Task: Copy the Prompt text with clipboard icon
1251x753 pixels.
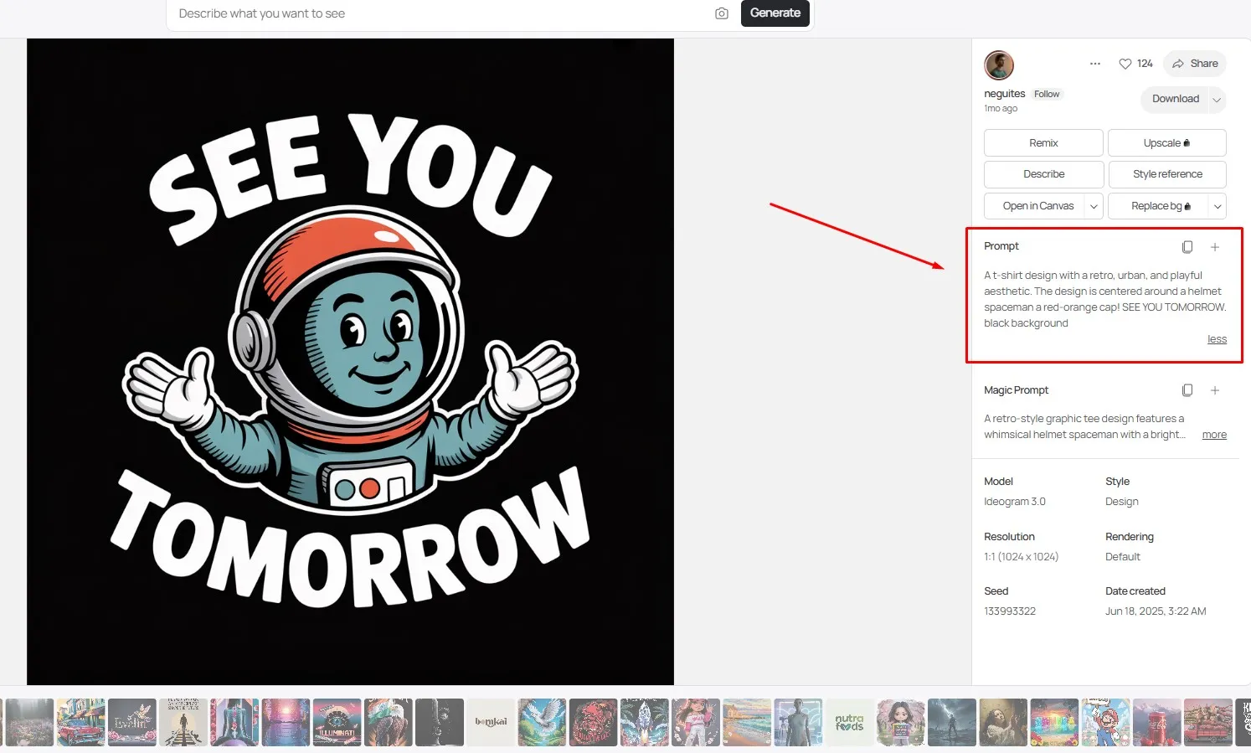Action: [x=1187, y=246]
